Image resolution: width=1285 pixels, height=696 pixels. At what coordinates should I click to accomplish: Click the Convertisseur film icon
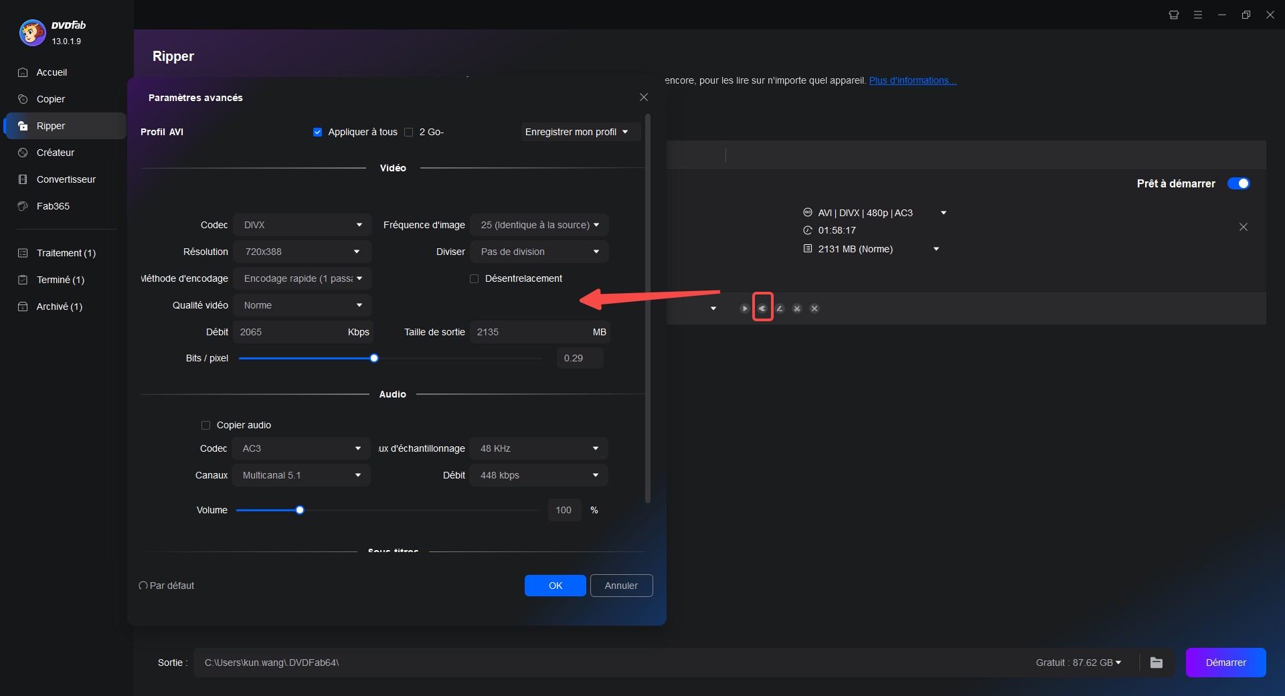point(23,179)
